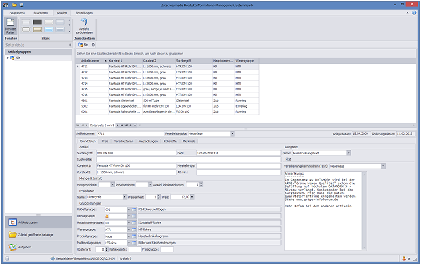The image size is (421, 265).
Task: Go to last record in navigator
Action: [x=126, y=125]
